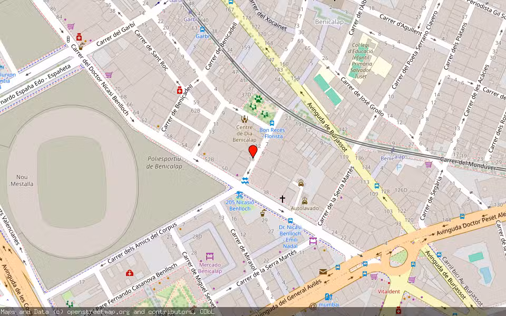Select the Col·legi d'Educació Infantil school label

pyautogui.click(x=361, y=61)
